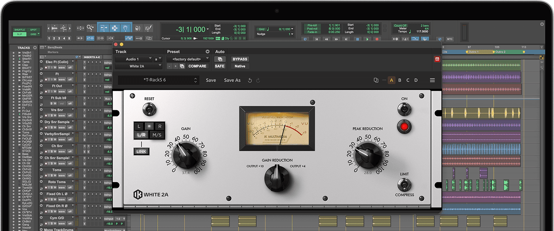Click the undo arrow in T-RackS bar
Screen dimensions: 554x231
click(250, 80)
